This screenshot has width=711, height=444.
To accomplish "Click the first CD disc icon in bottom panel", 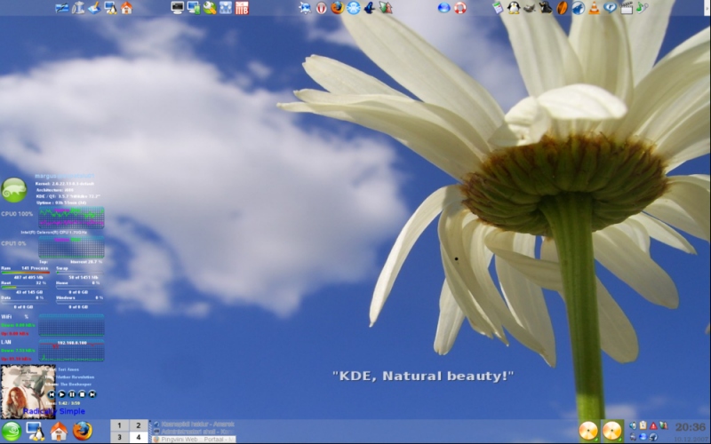I will [x=588, y=431].
